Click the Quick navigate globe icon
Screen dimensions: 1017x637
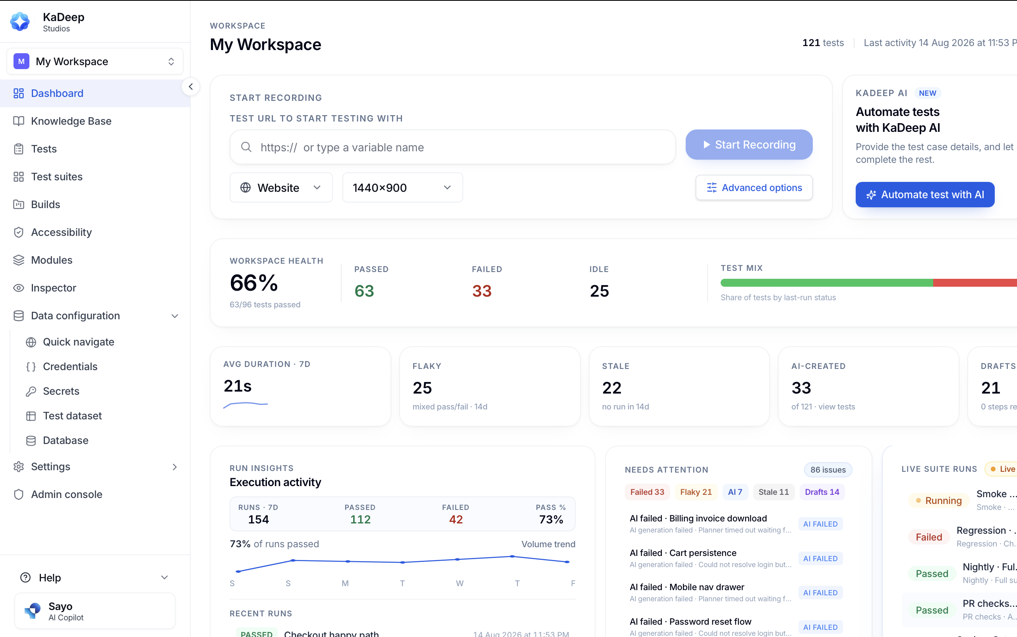tap(31, 342)
